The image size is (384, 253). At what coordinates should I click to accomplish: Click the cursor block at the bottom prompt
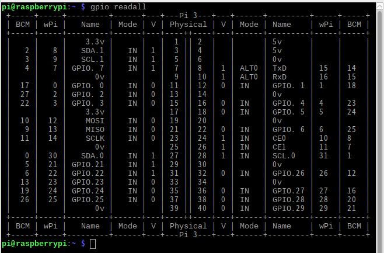click(x=93, y=242)
